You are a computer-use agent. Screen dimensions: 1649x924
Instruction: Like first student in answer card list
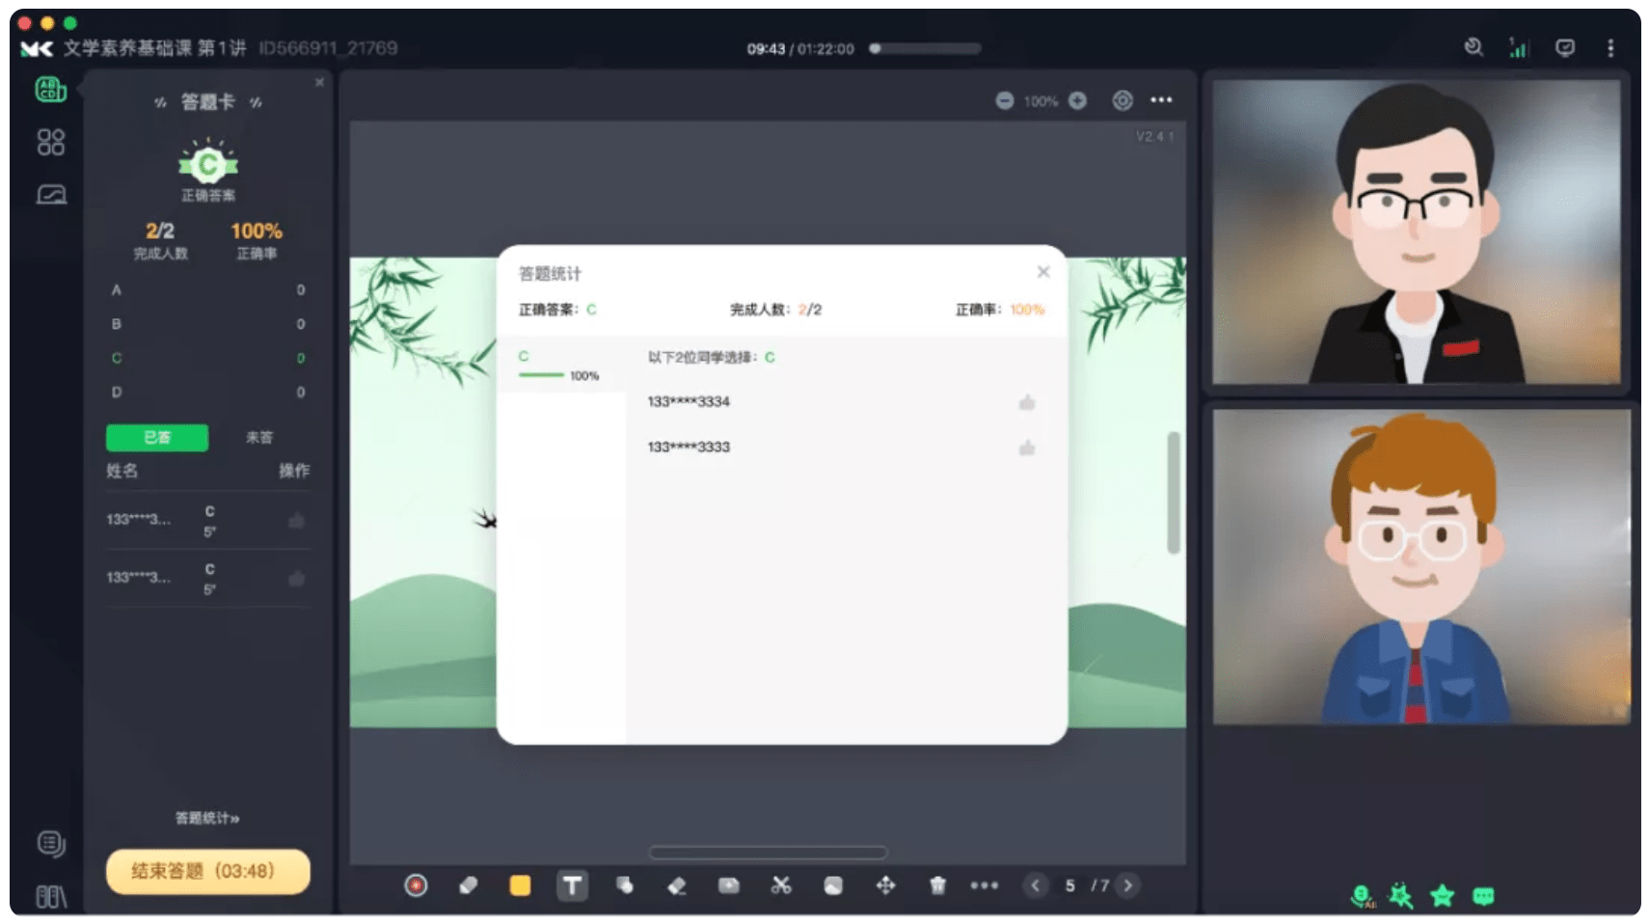[296, 521]
